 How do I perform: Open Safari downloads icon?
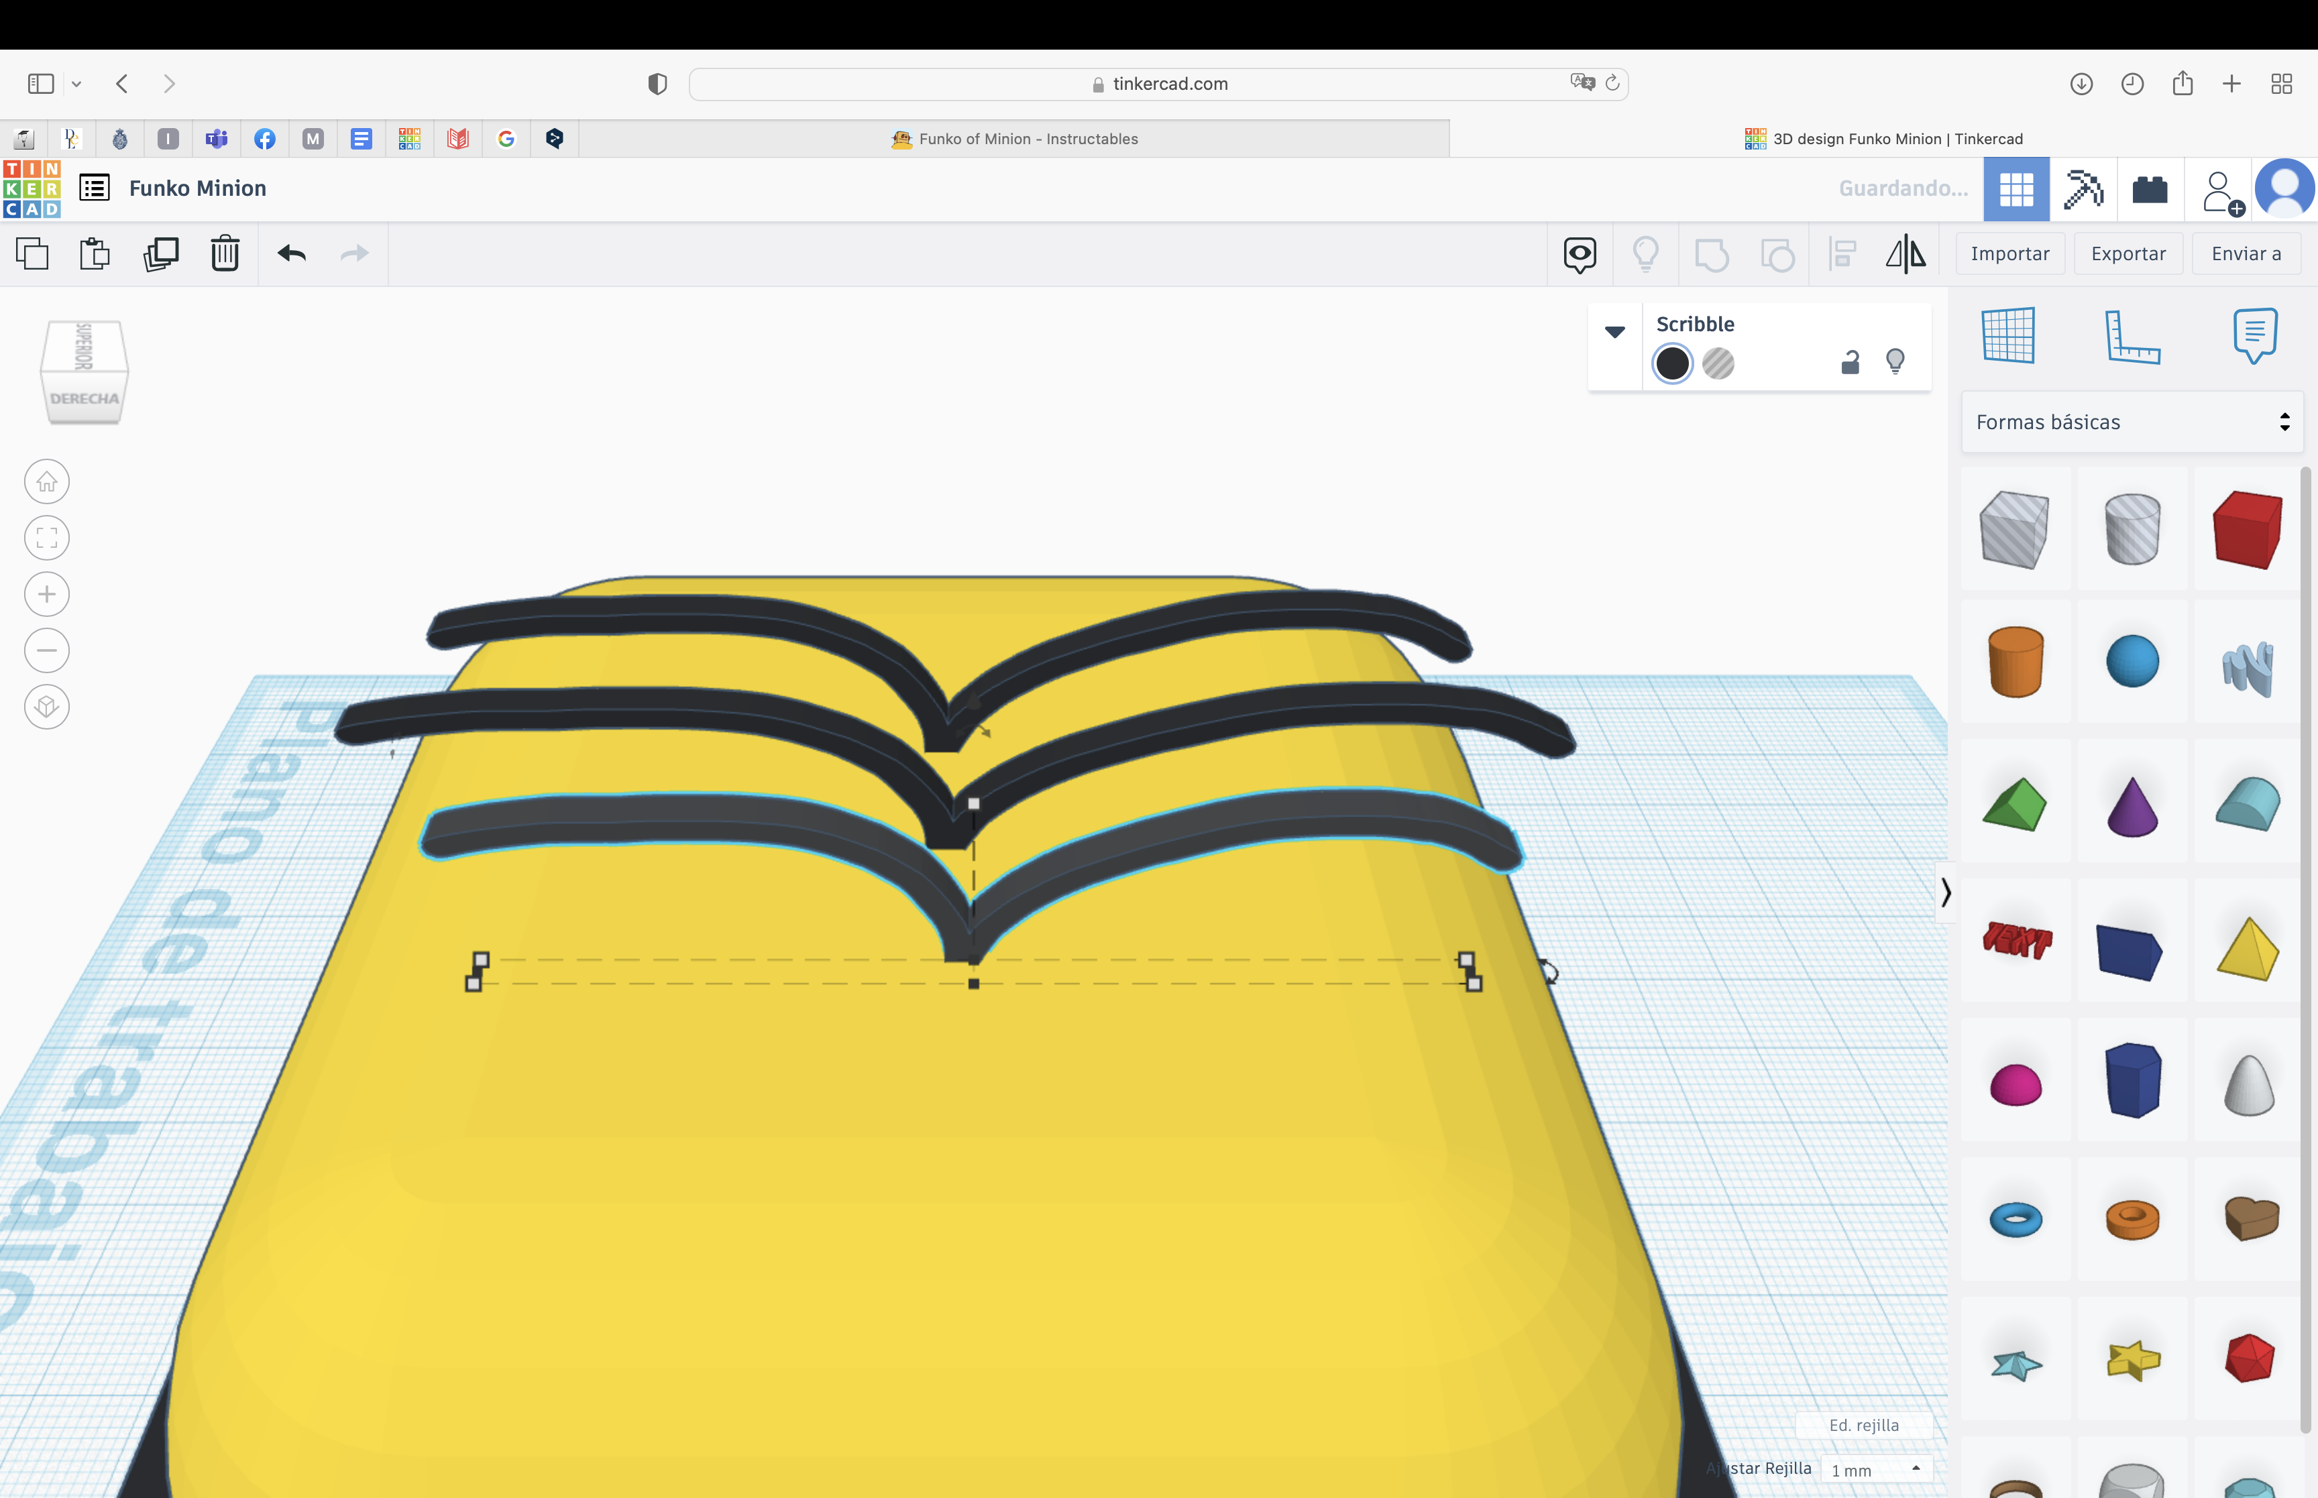point(2082,84)
